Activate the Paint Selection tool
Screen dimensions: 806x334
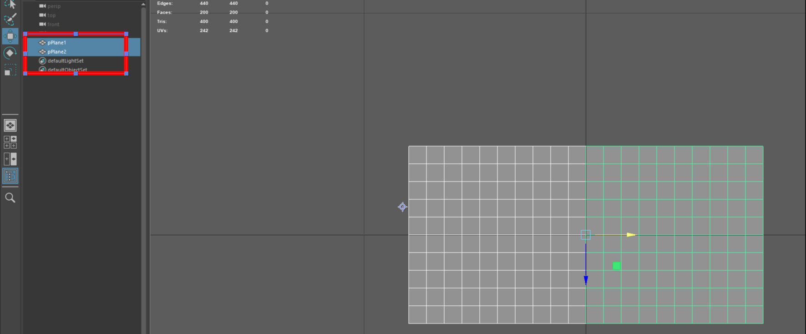(10, 20)
